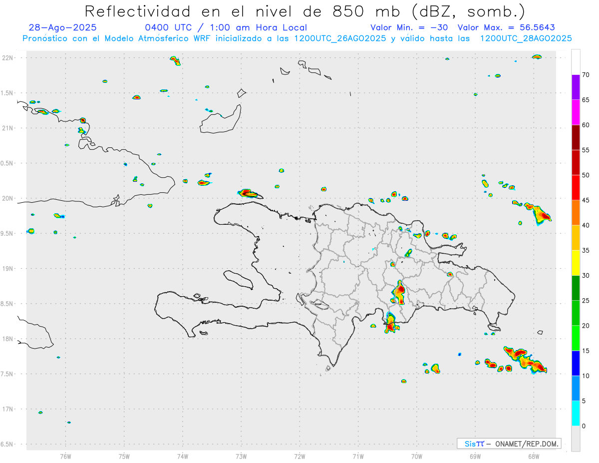Click the latitude label '21N'
The height and width of the screenshot is (463, 599).
pos(8,128)
